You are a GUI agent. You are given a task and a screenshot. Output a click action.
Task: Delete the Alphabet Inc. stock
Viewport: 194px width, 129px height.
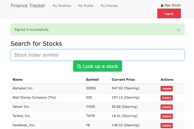(x=167, y=89)
